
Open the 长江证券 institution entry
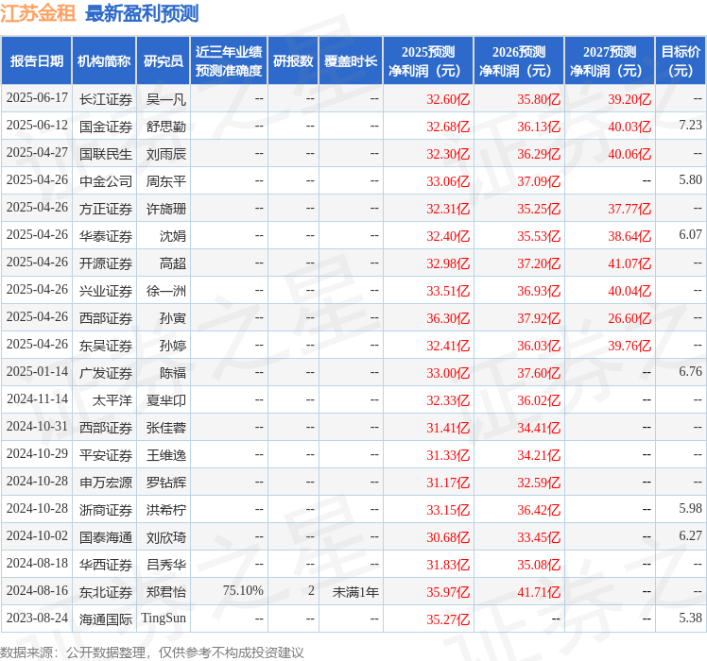click(x=106, y=99)
